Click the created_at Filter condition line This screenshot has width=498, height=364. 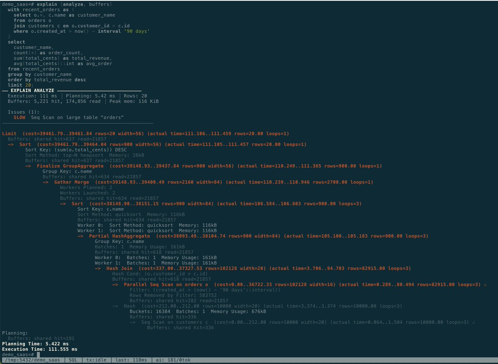(x=205, y=290)
